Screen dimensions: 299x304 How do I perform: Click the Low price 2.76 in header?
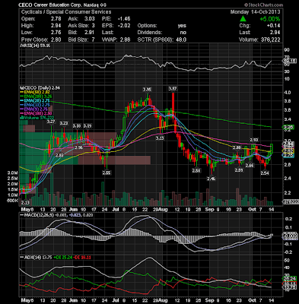(56, 33)
